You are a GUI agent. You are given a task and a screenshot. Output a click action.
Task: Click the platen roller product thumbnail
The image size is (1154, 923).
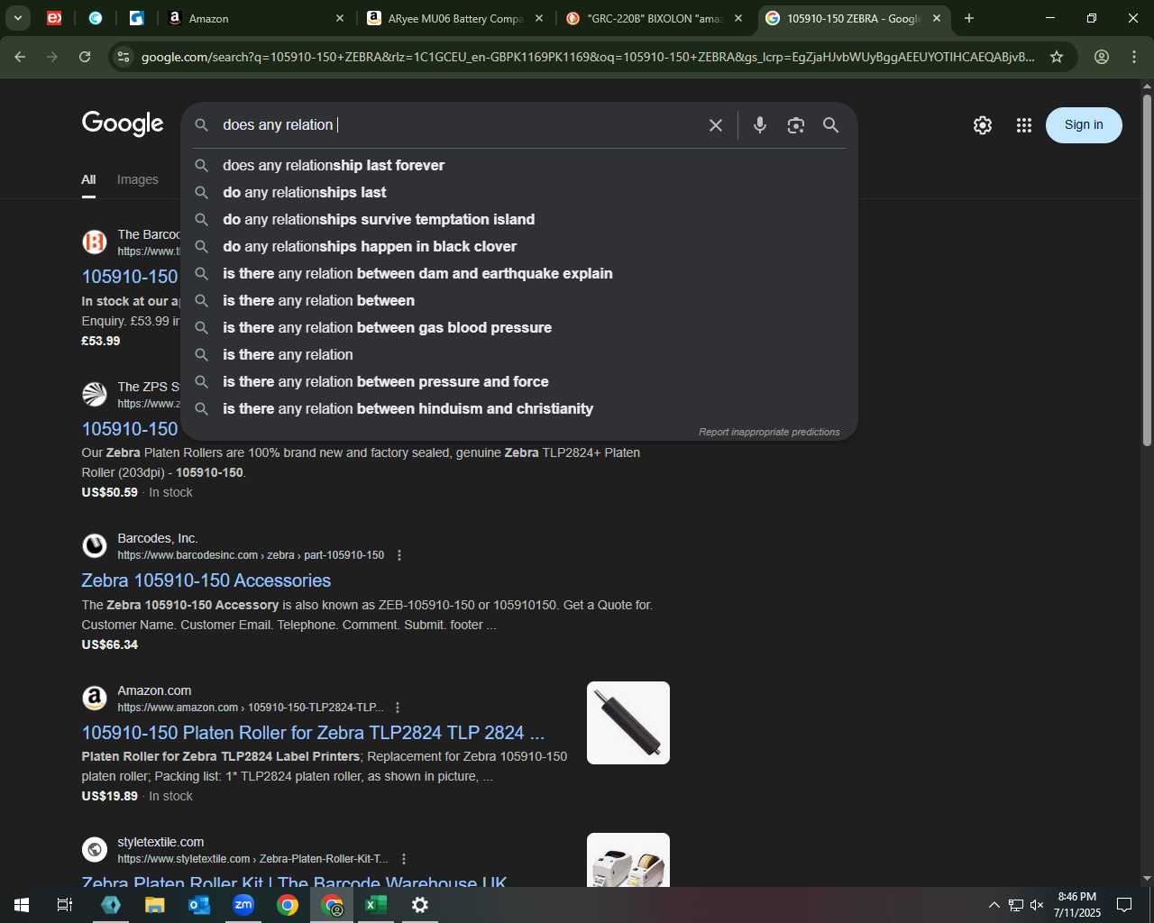[x=628, y=723]
